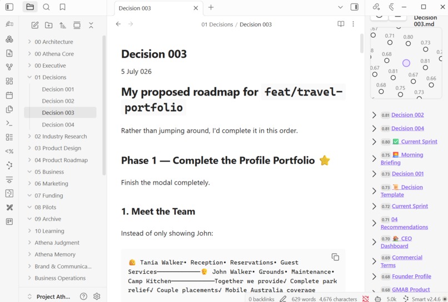Screen dimensions: 448x302
Task: Expand the 00 Athena Core folder
Action: point(29,54)
